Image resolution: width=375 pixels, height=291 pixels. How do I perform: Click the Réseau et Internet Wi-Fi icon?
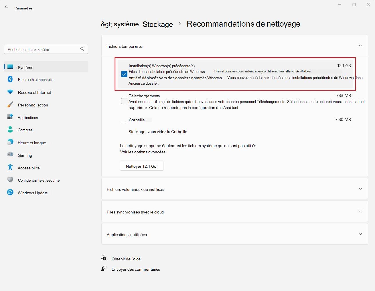(10, 92)
